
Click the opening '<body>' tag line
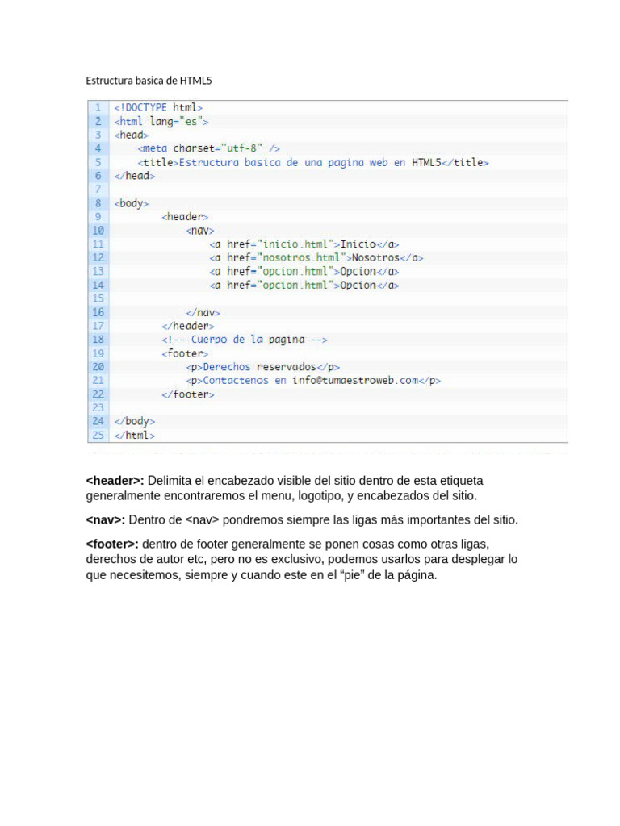tap(132, 203)
